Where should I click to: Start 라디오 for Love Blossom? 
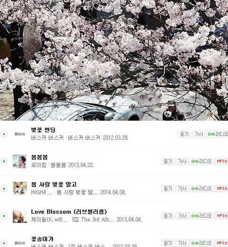pos(202,216)
